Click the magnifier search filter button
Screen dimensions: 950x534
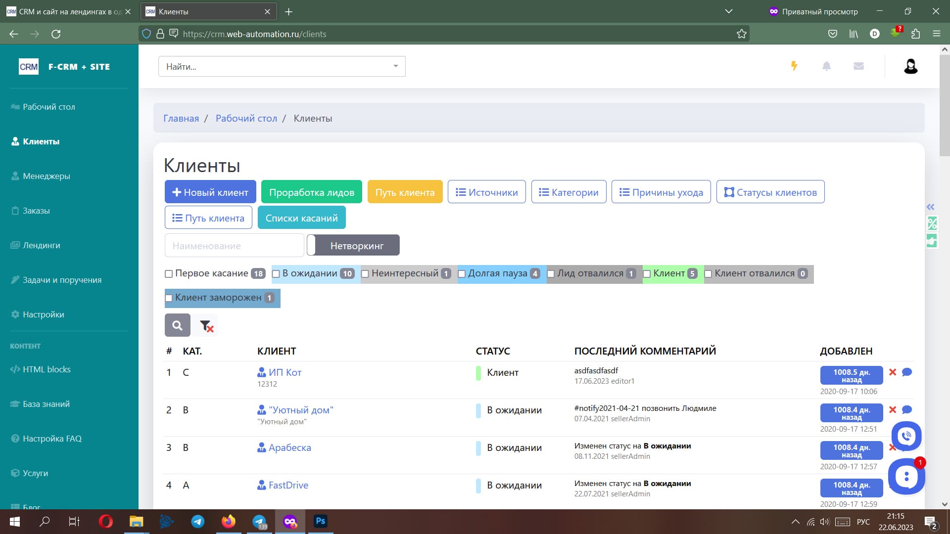pos(177,325)
